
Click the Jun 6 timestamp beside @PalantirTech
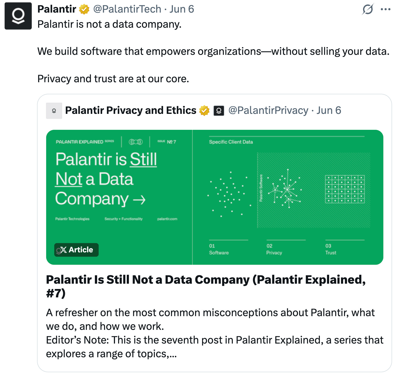182,9
